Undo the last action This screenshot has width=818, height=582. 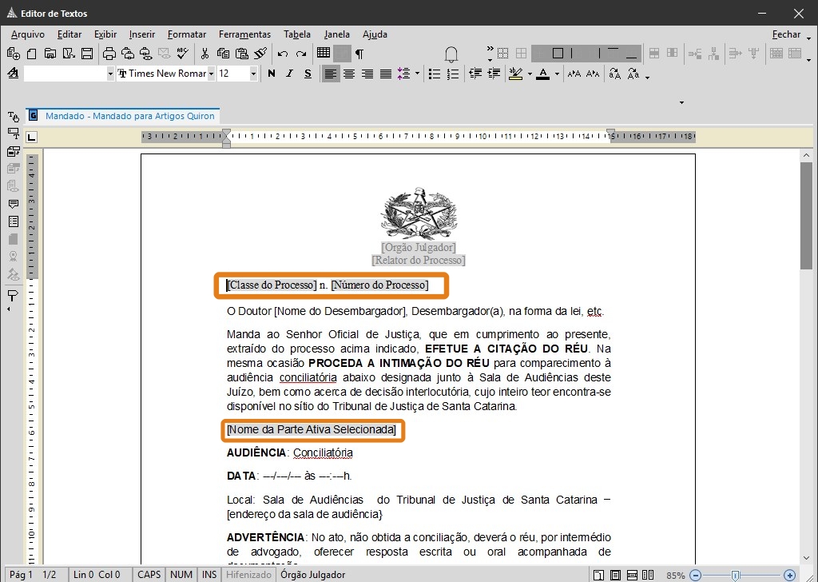[x=283, y=54]
